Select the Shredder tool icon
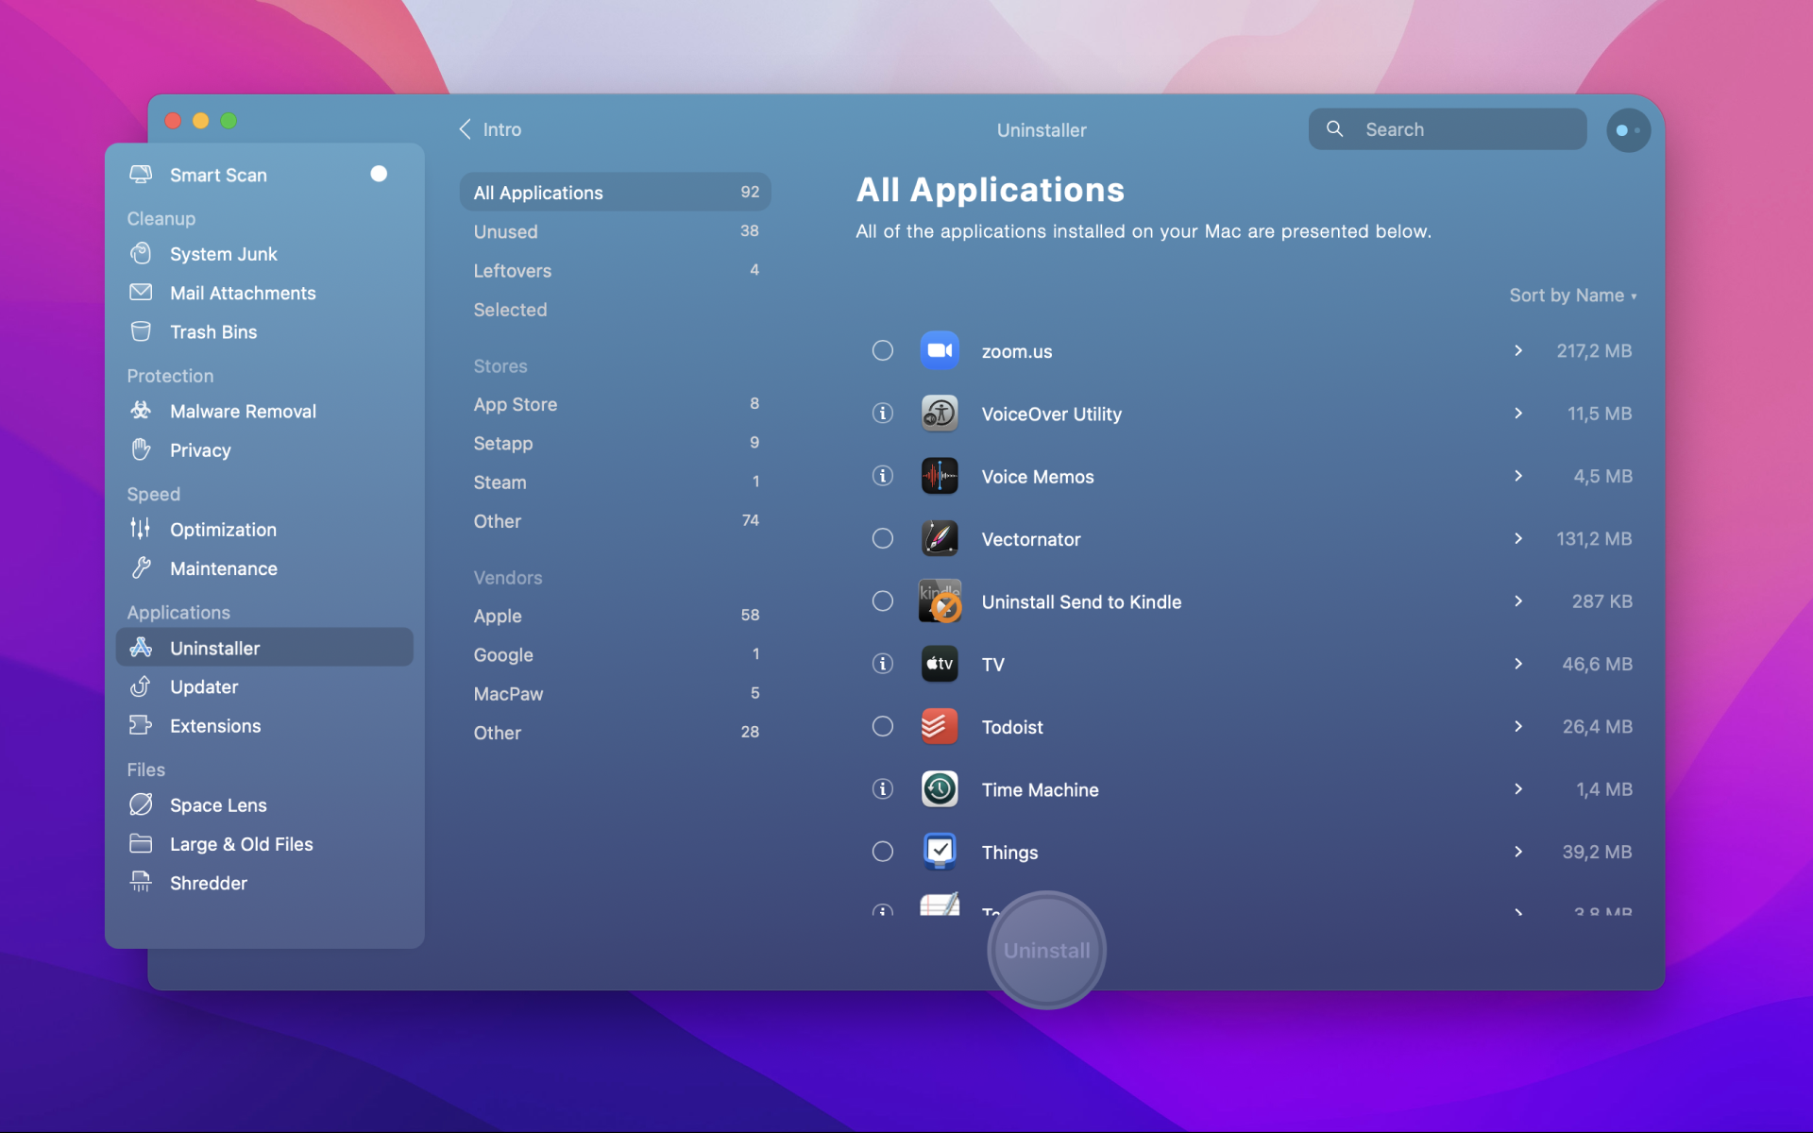Viewport: 1813px width, 1133px height. (x=140, y=882)
